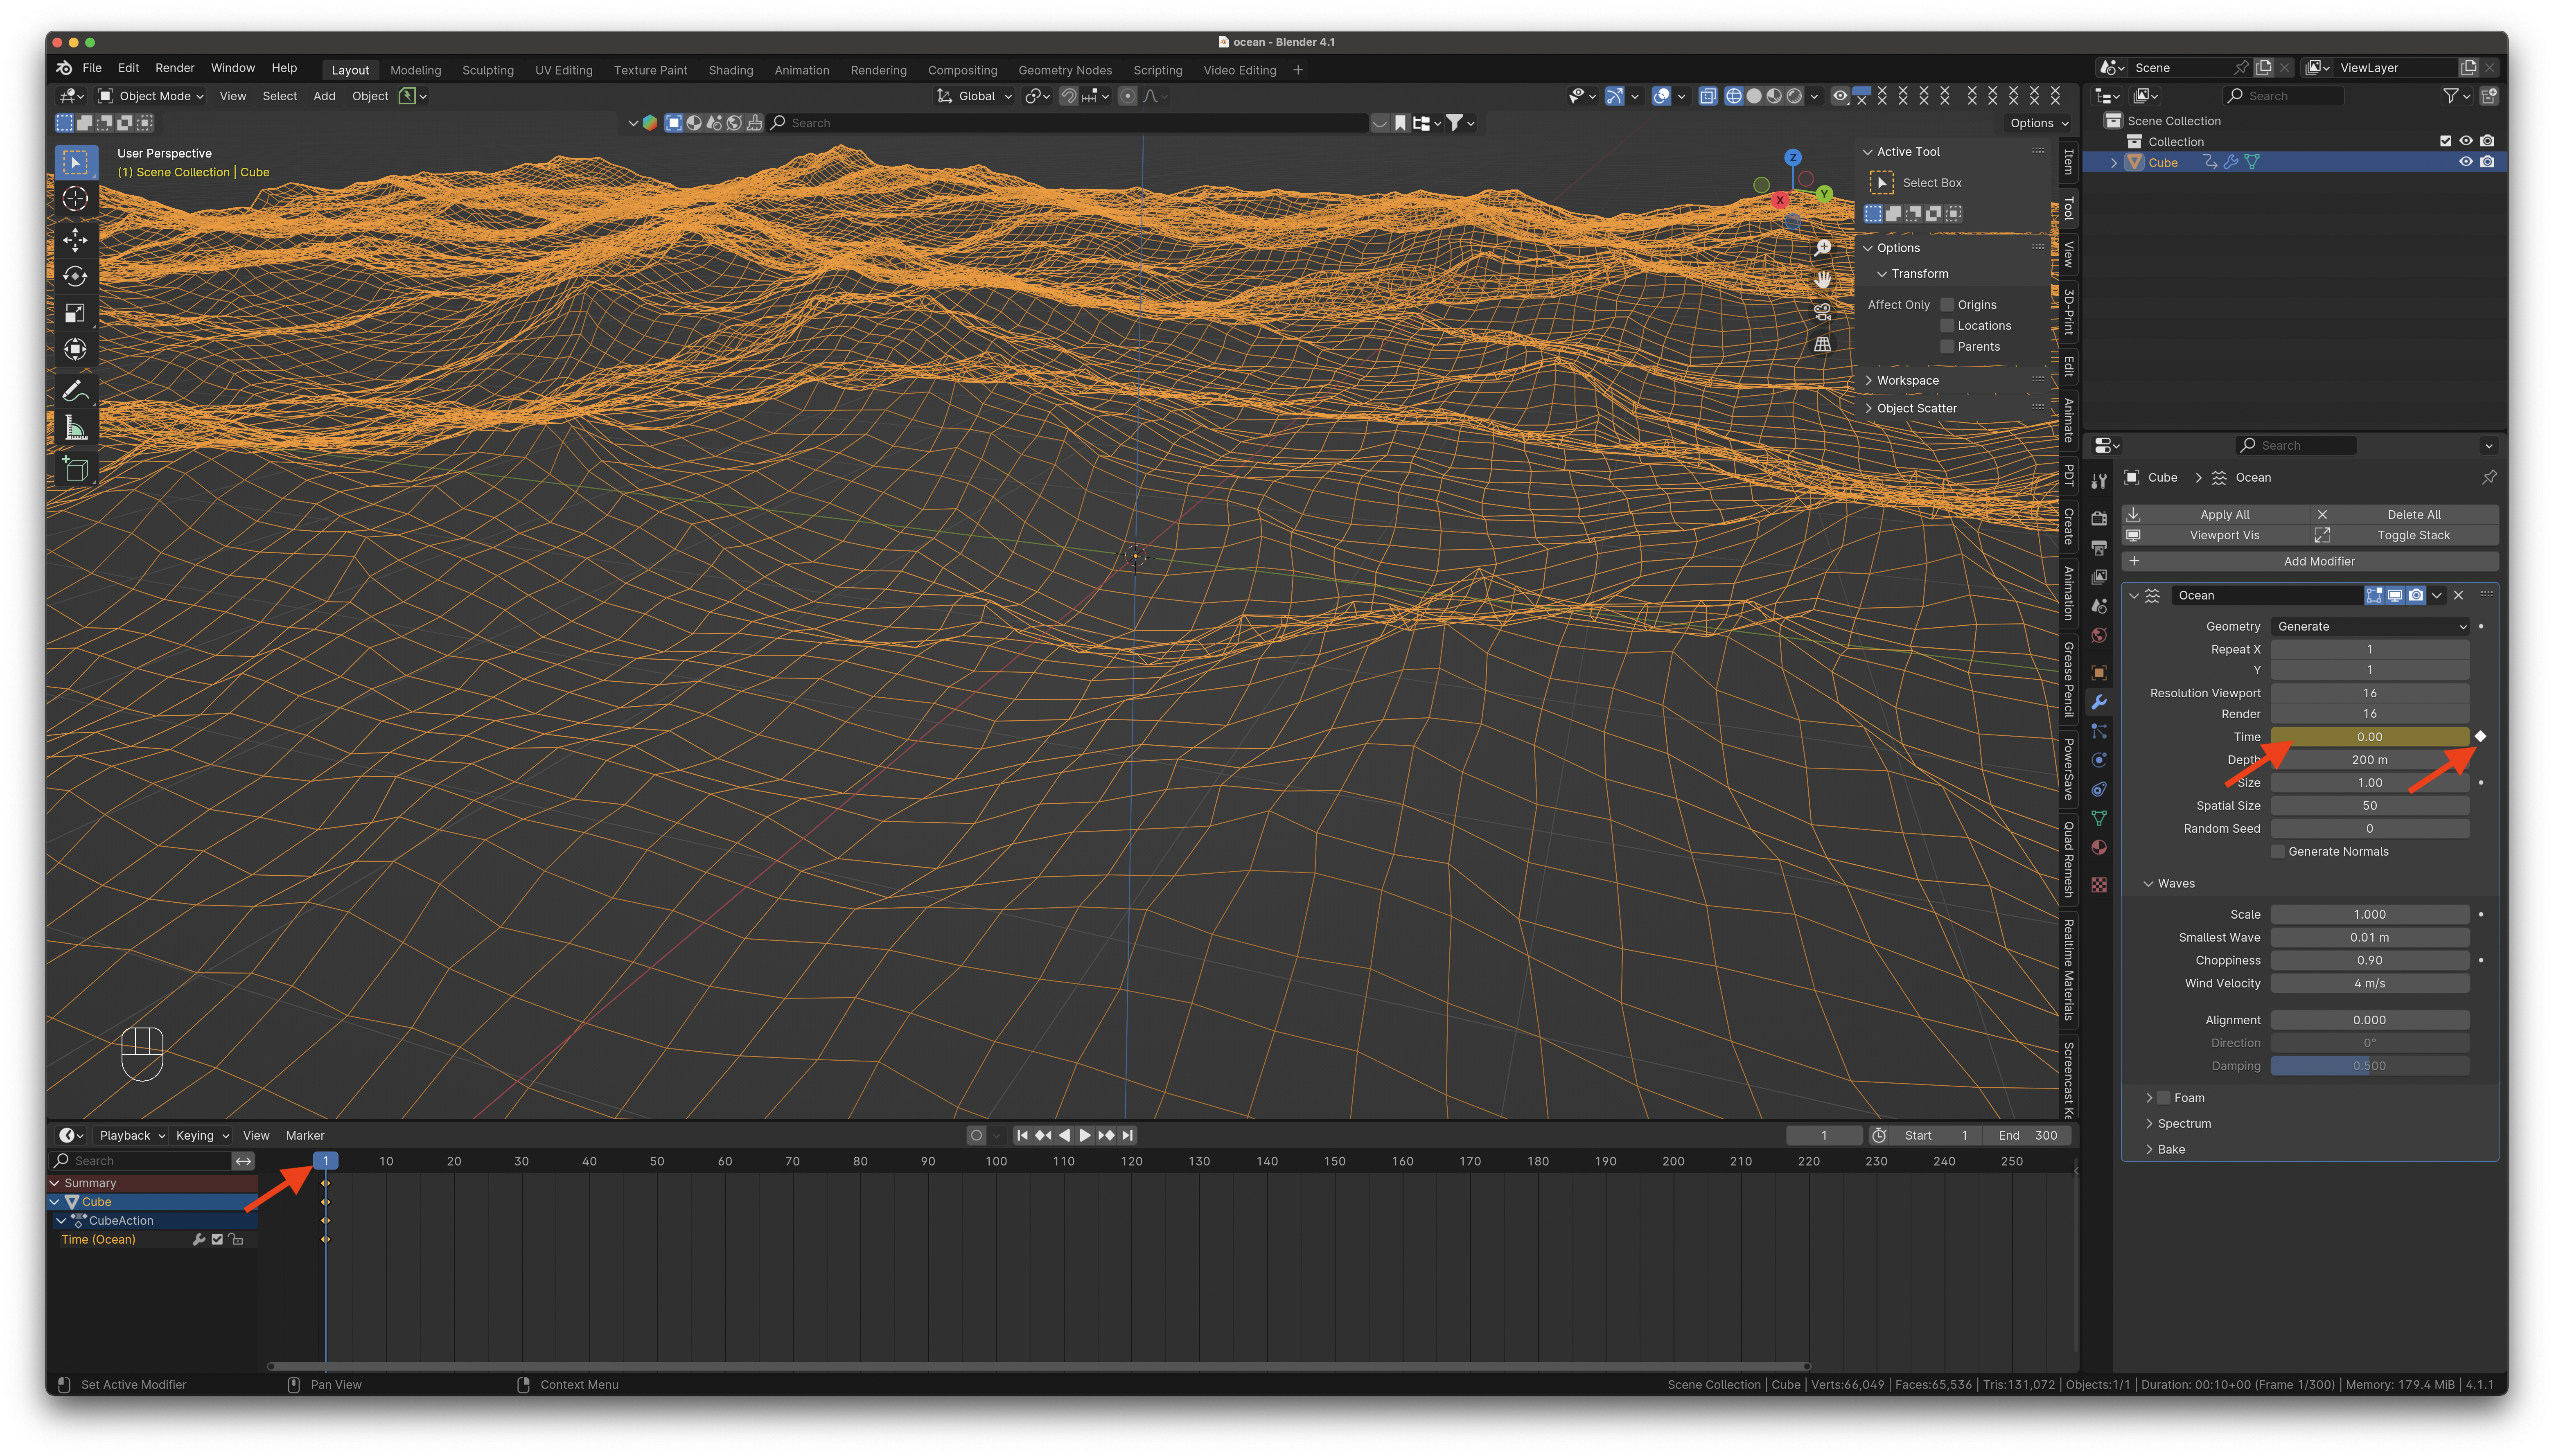The image size is (2554, 1456).
Task: Open the World properties tab icon
Action: tap(2099, 635)
